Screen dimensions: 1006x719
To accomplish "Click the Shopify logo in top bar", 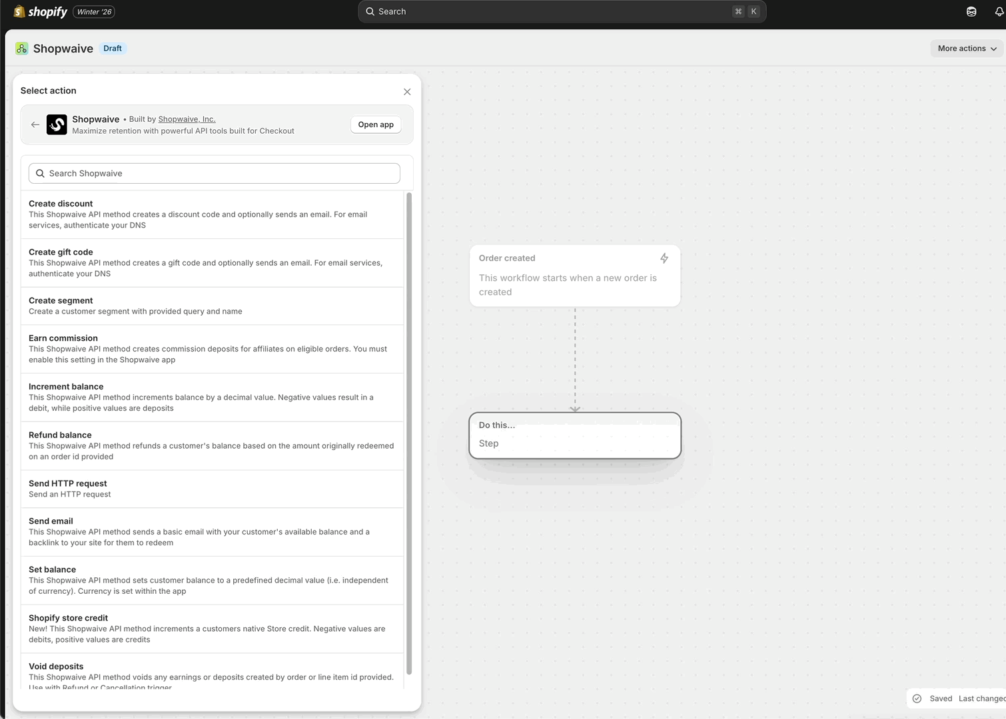I will (41, 11).
